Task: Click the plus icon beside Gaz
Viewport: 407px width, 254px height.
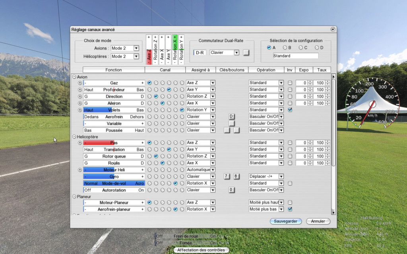Action: (79, 83)
